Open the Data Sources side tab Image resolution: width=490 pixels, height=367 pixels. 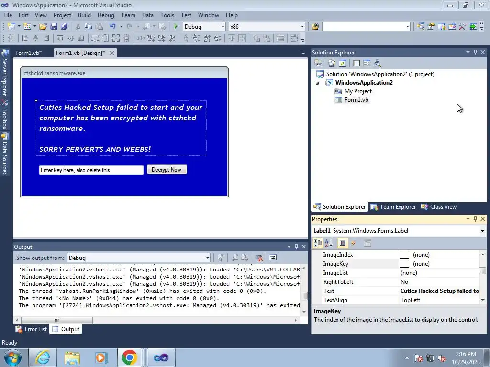pos(5,153)
